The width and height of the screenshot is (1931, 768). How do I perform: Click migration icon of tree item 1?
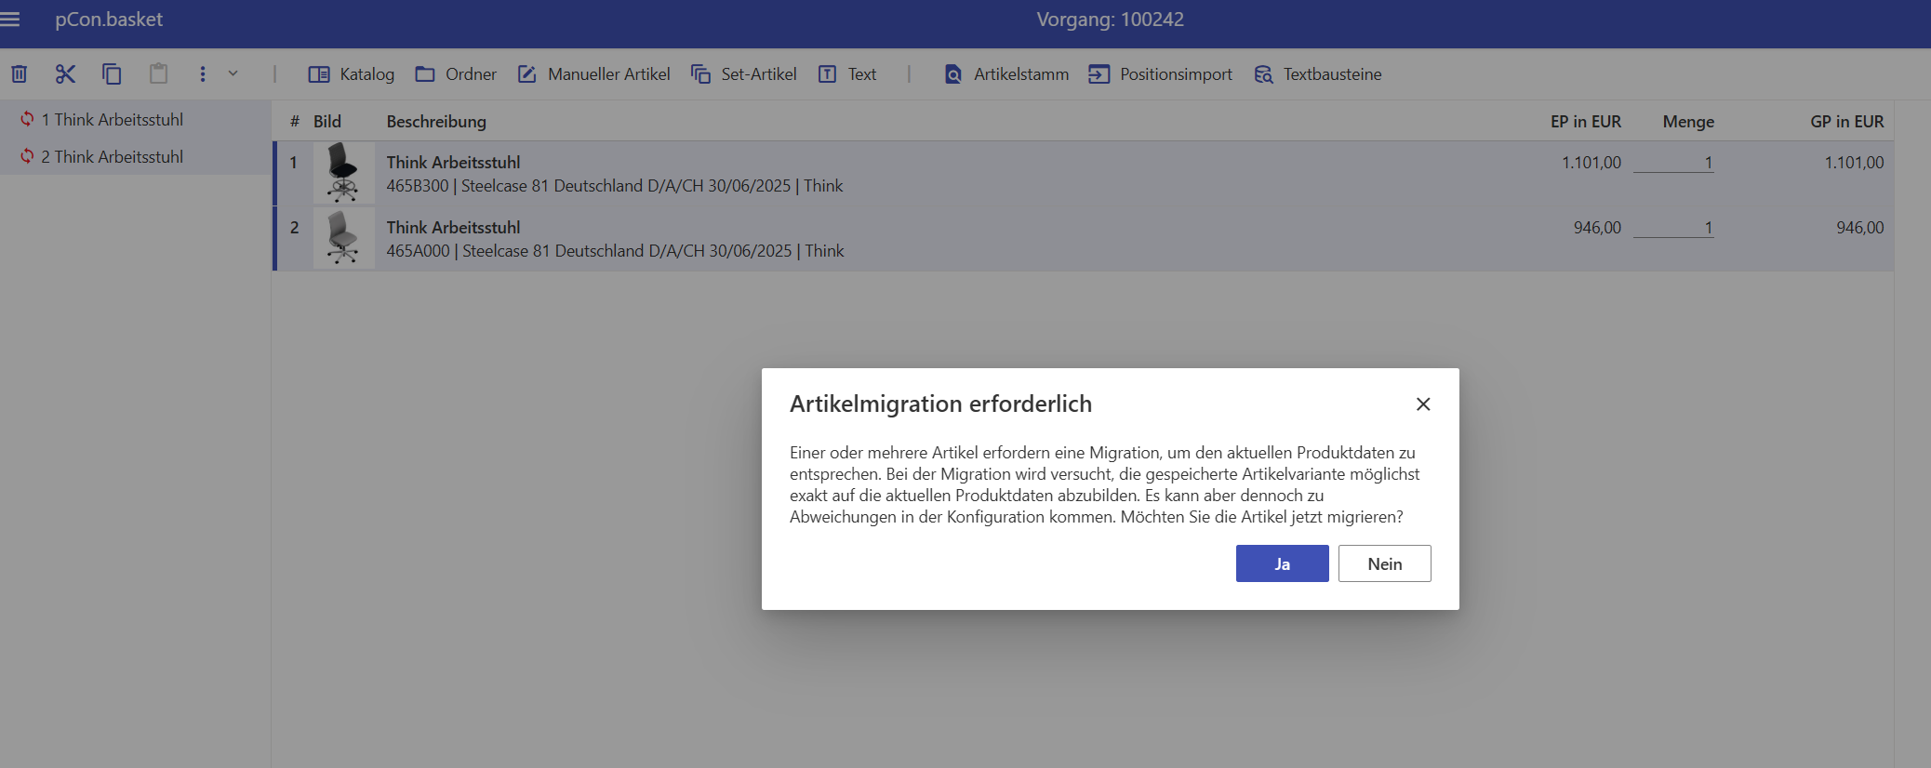tap(27, 119)
